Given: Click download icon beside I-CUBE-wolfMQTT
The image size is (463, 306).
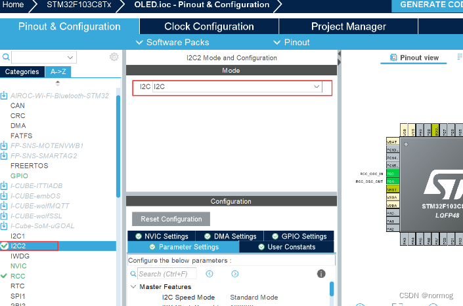Looking at the screenshot, I should [4, 206].
